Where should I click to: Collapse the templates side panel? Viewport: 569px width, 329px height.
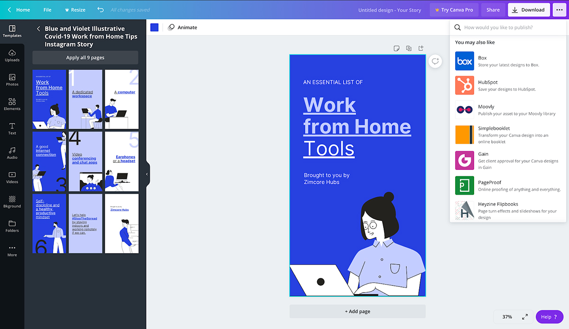point(147,174)
